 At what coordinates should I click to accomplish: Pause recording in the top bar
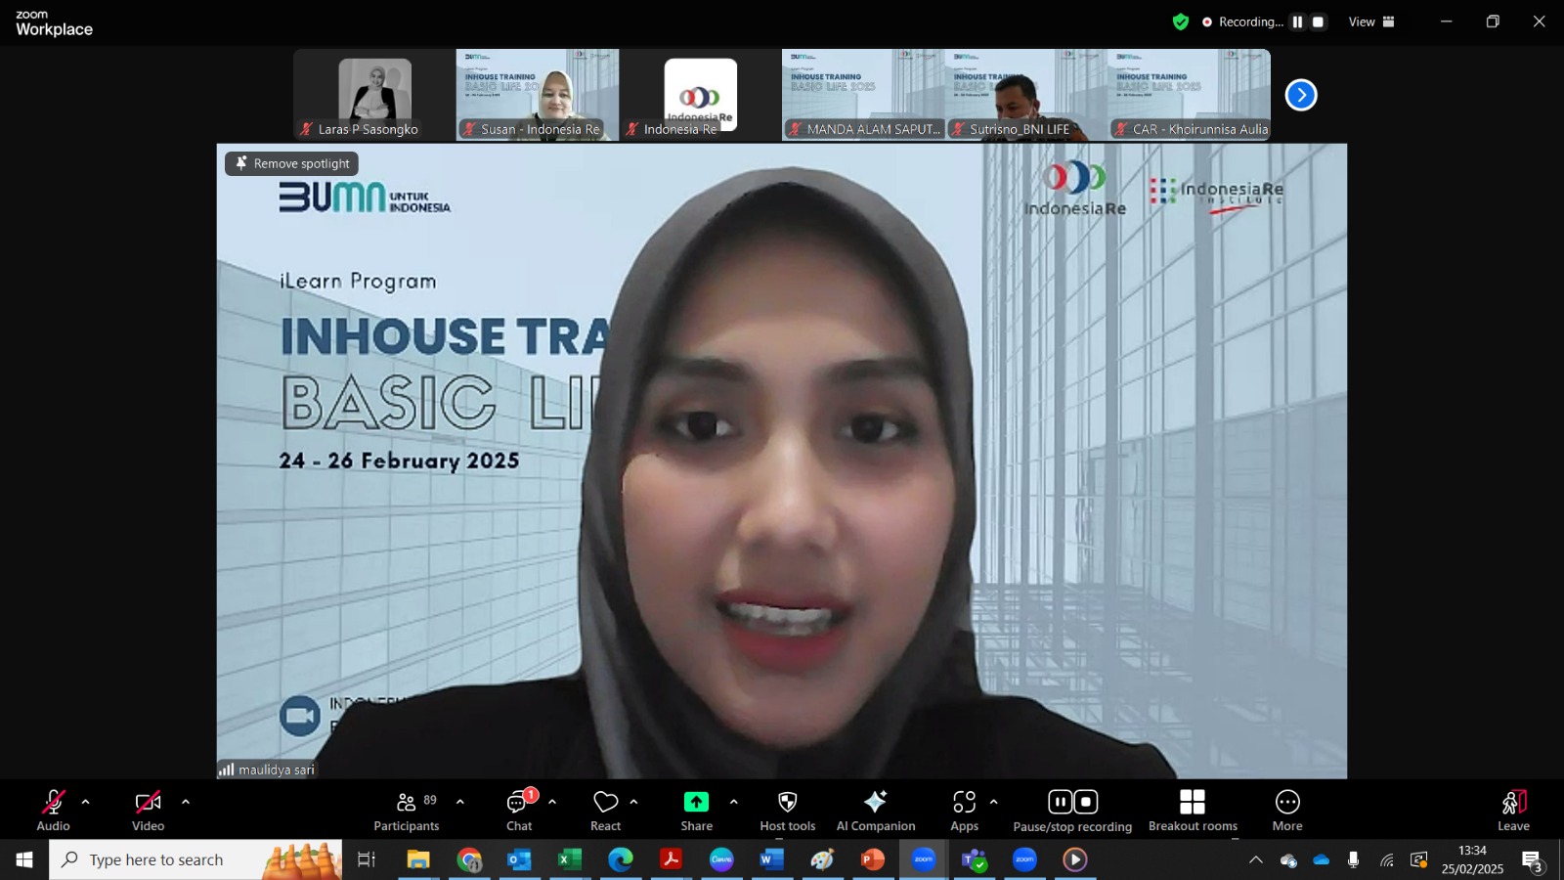pyautogui.click(x=1297, y=22)
